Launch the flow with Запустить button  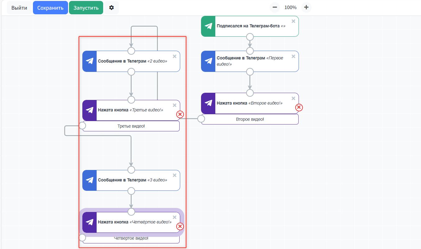[x=86, y=8]
